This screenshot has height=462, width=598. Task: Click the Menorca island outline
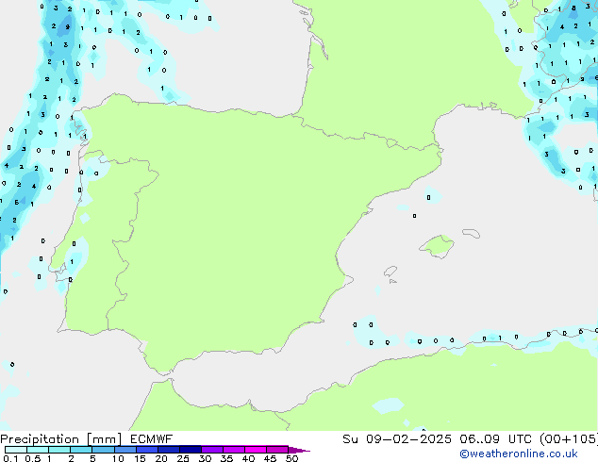coord(472,233)
